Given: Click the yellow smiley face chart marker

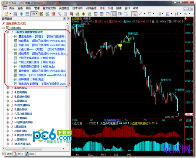Looking at the screenshot, I should [120, 45].
